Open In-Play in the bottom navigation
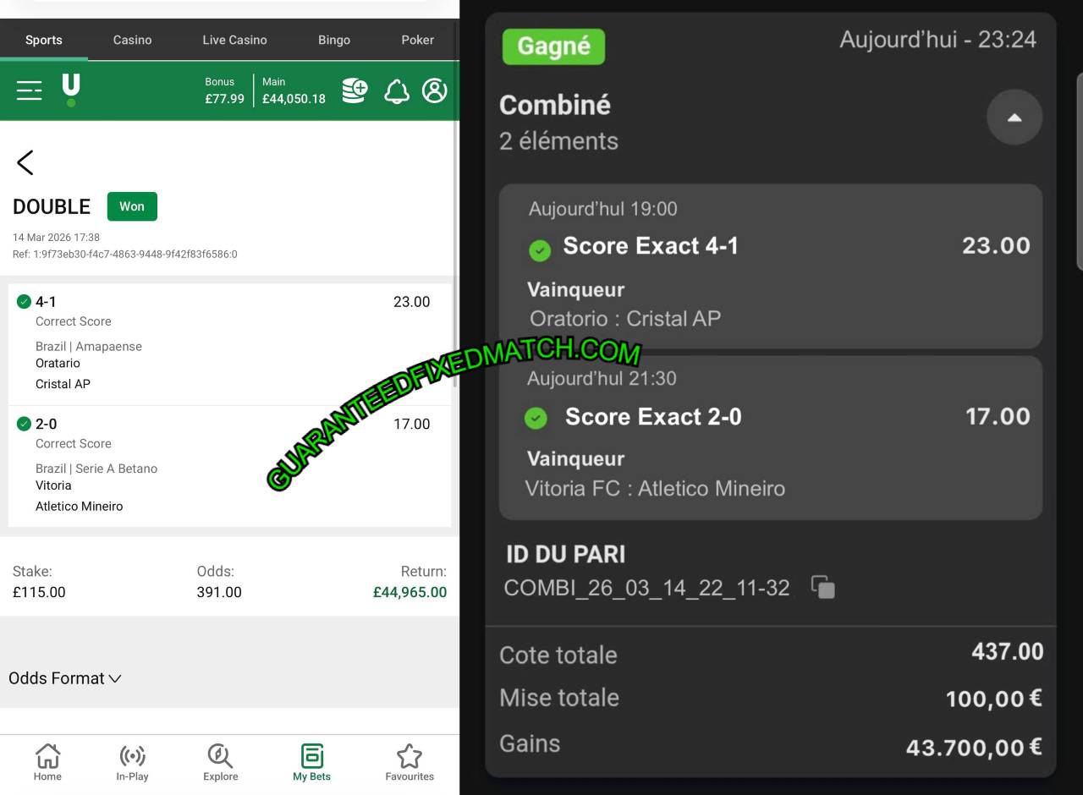The width and height of the screenshot is (1083, 795). (133, 761)
